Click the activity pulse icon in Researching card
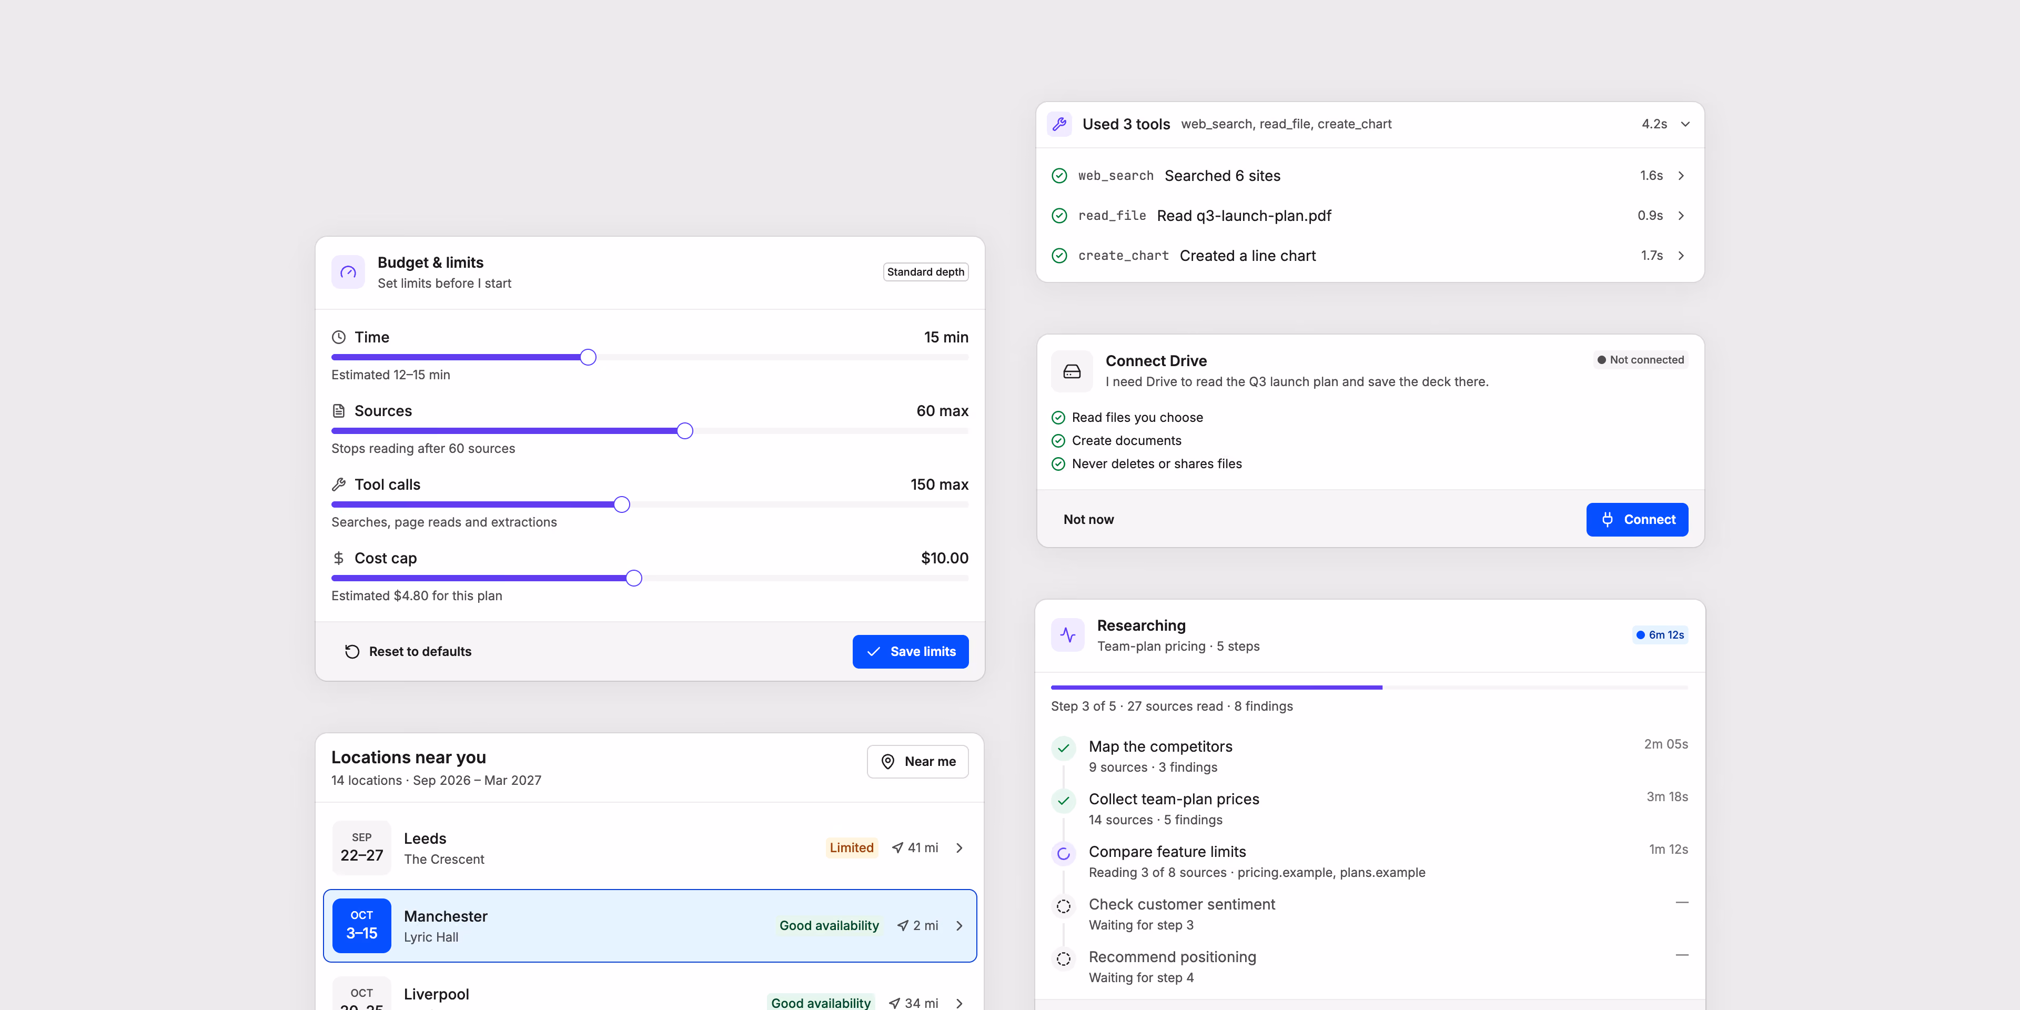The width and height of the screenshot is (2020, 1010). click(x=1068, y=635)
